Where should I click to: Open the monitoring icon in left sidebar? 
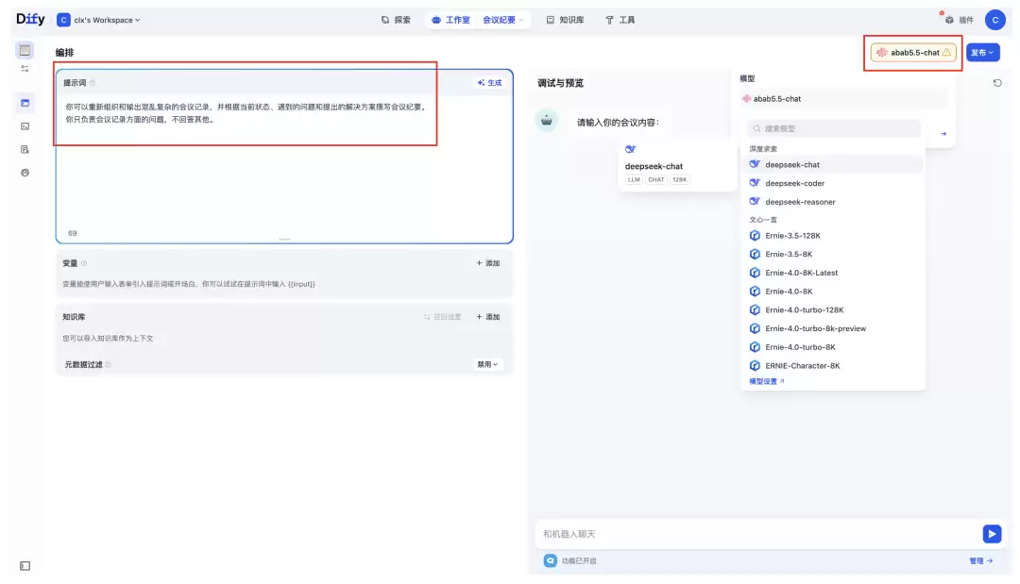coord(25,173)
